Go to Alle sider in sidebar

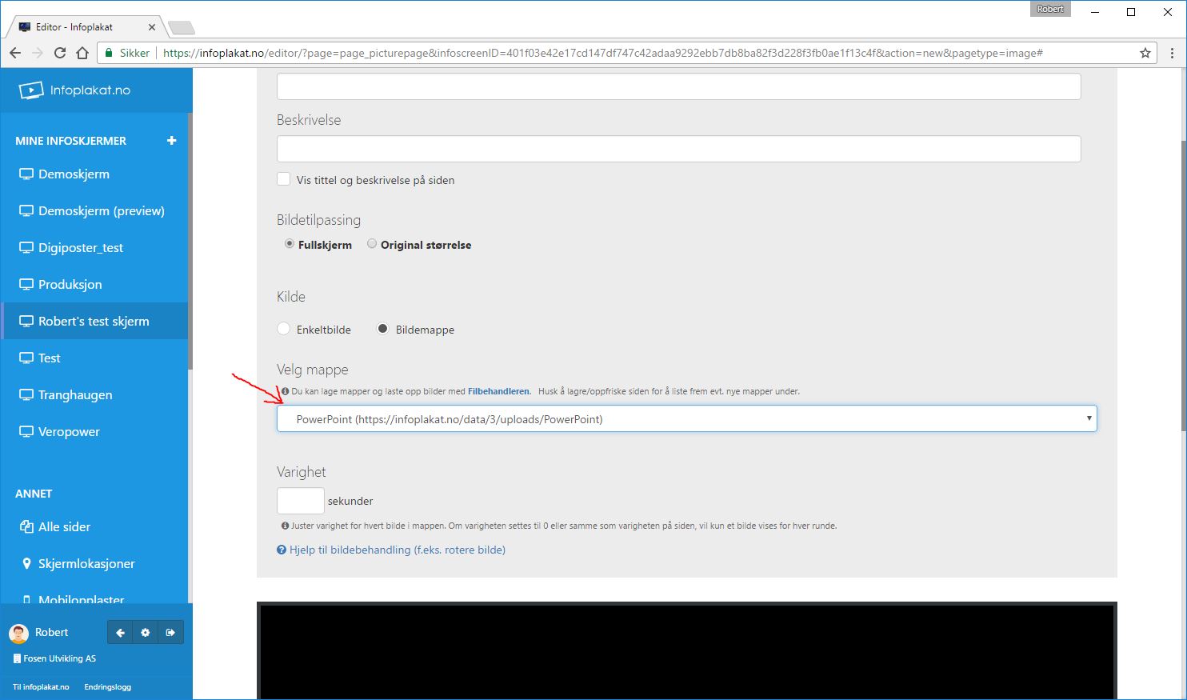tap(64, 526)
